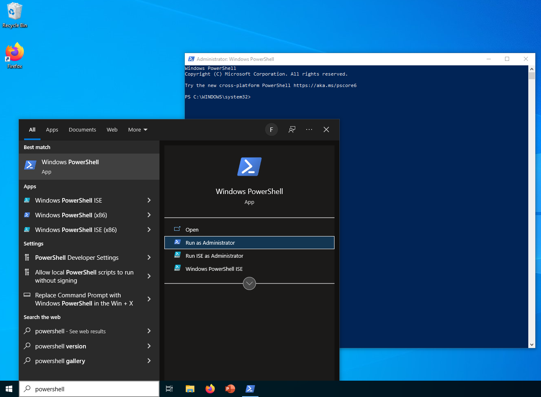Switch to PowerShell via the taskbar icon
Screen dimensions: 541x397
(x=250, y=389)
